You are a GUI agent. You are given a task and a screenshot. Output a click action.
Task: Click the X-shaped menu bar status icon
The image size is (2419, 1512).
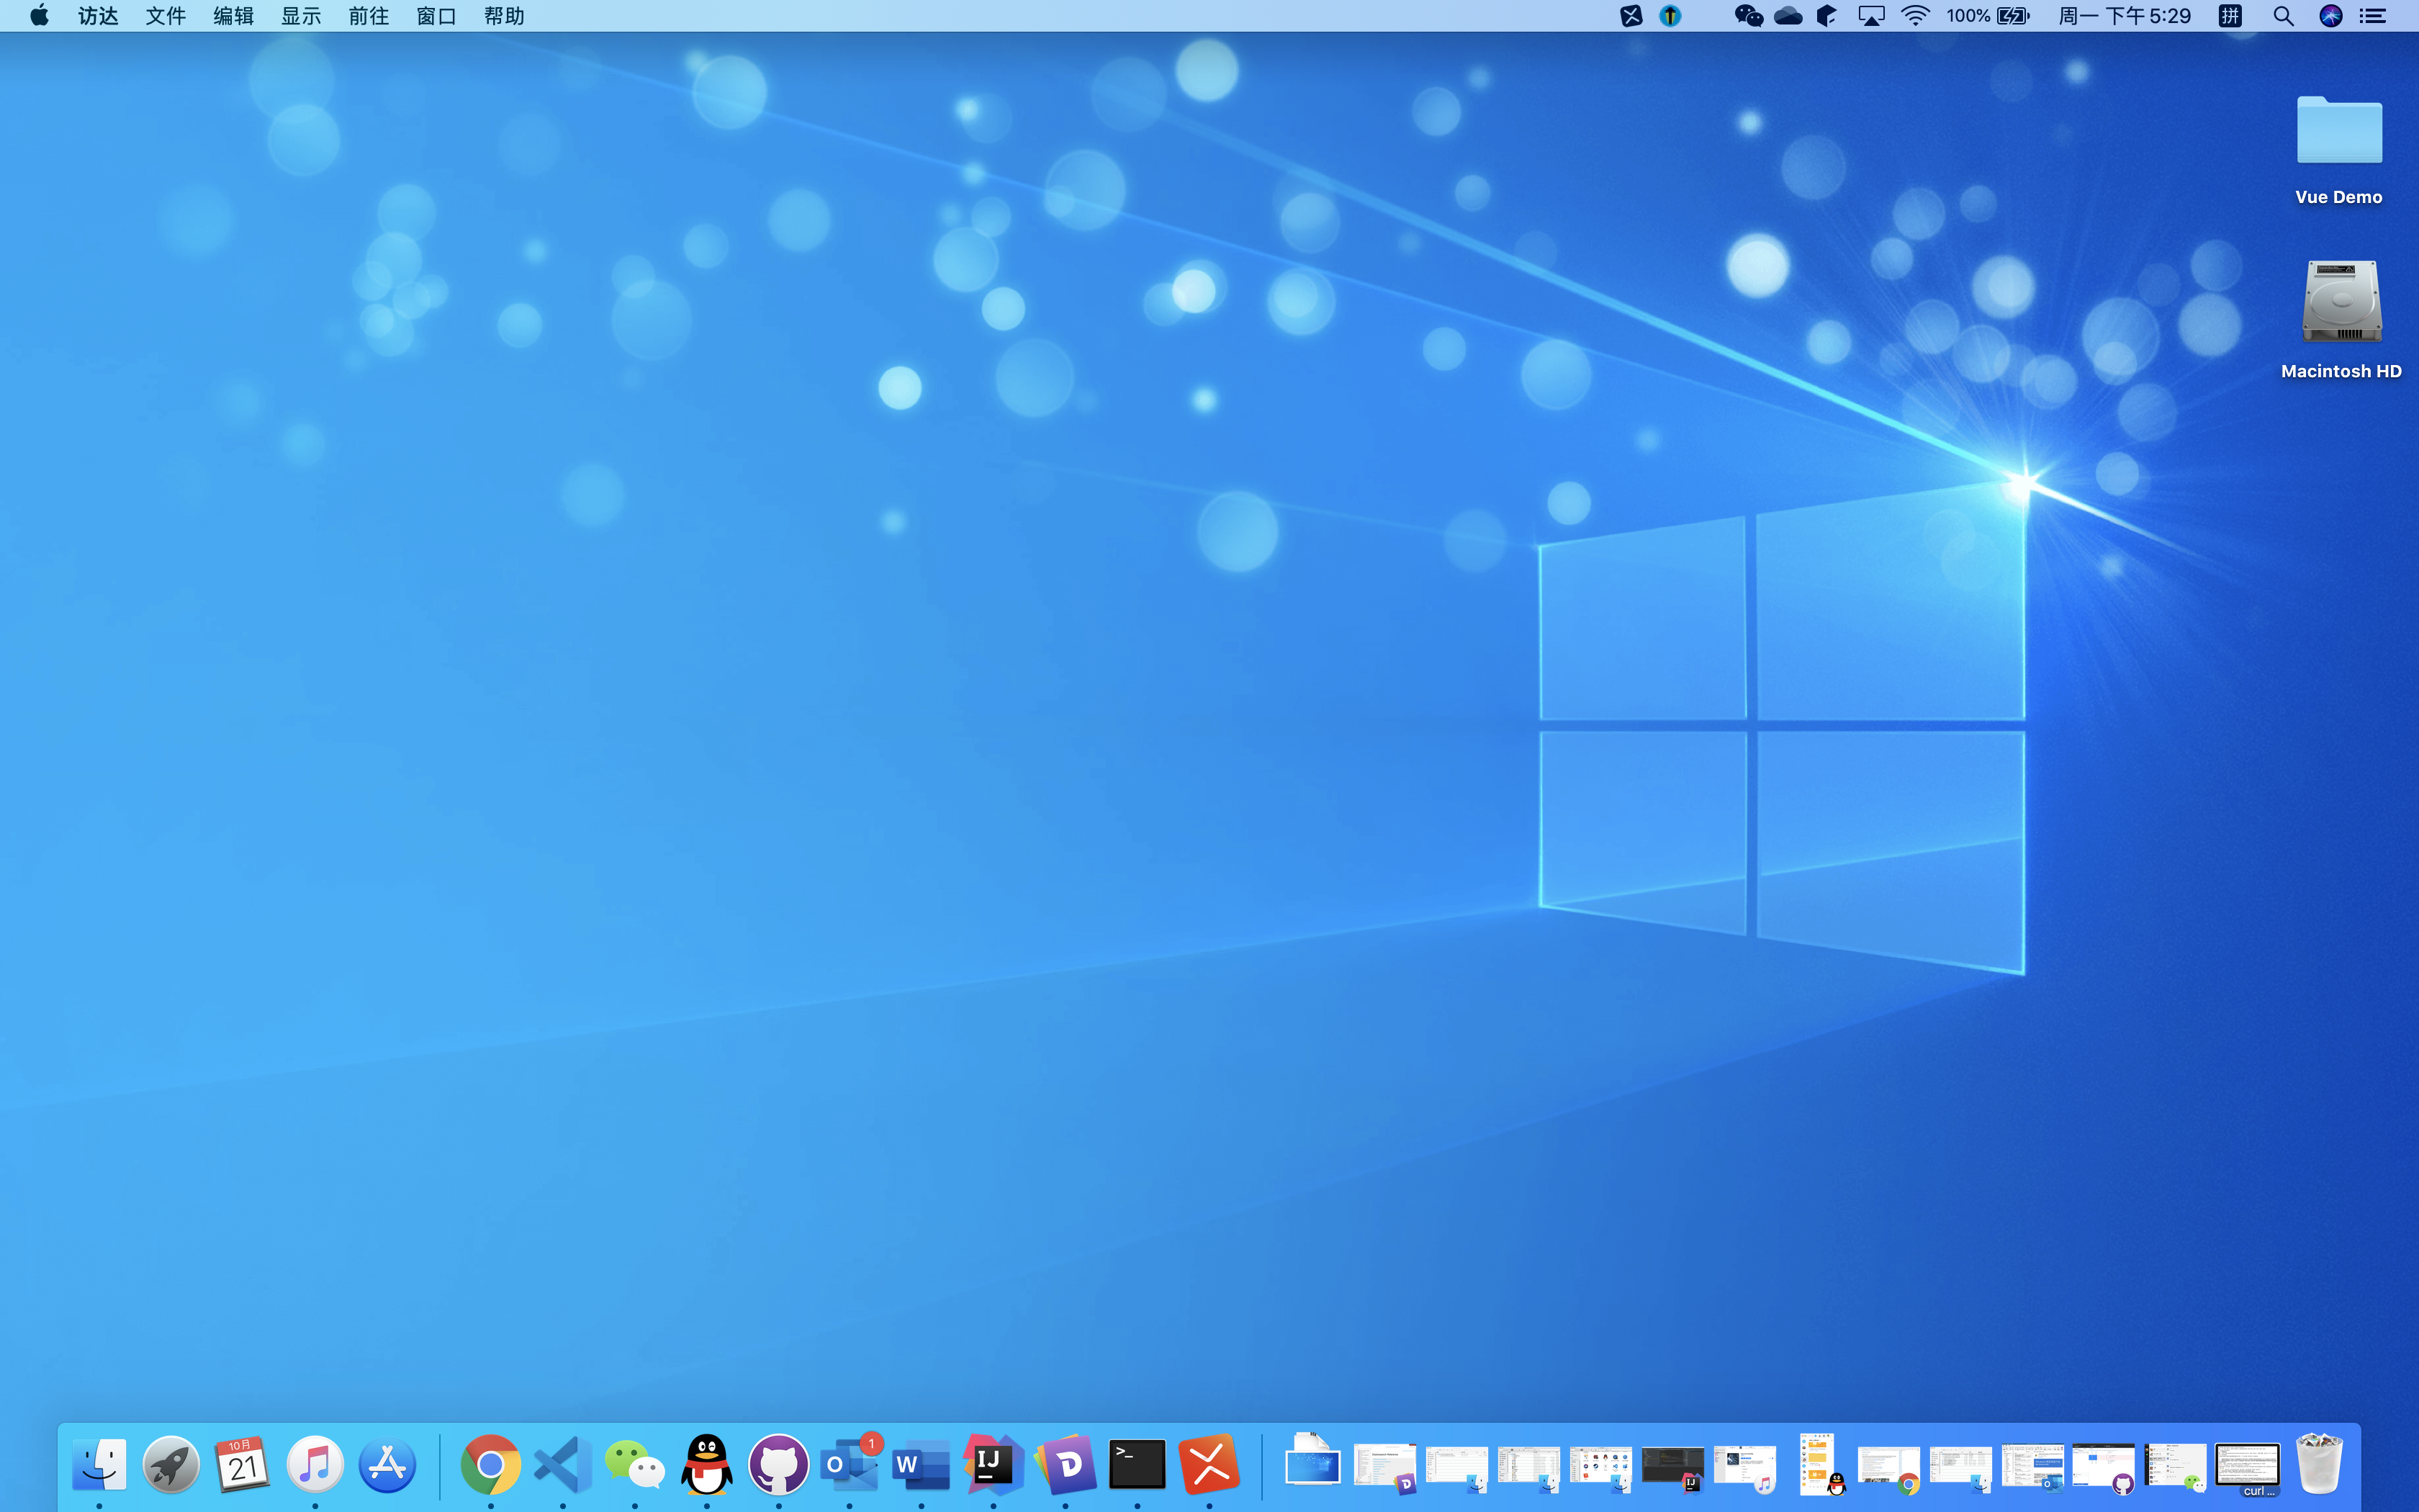[x=1631, y=16]
